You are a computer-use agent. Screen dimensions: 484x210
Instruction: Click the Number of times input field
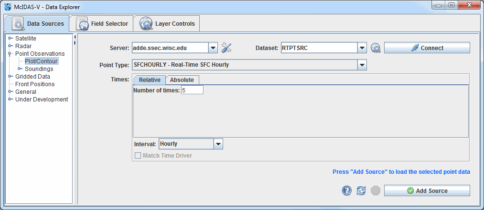pyautogui.click(x=192, y=90)
